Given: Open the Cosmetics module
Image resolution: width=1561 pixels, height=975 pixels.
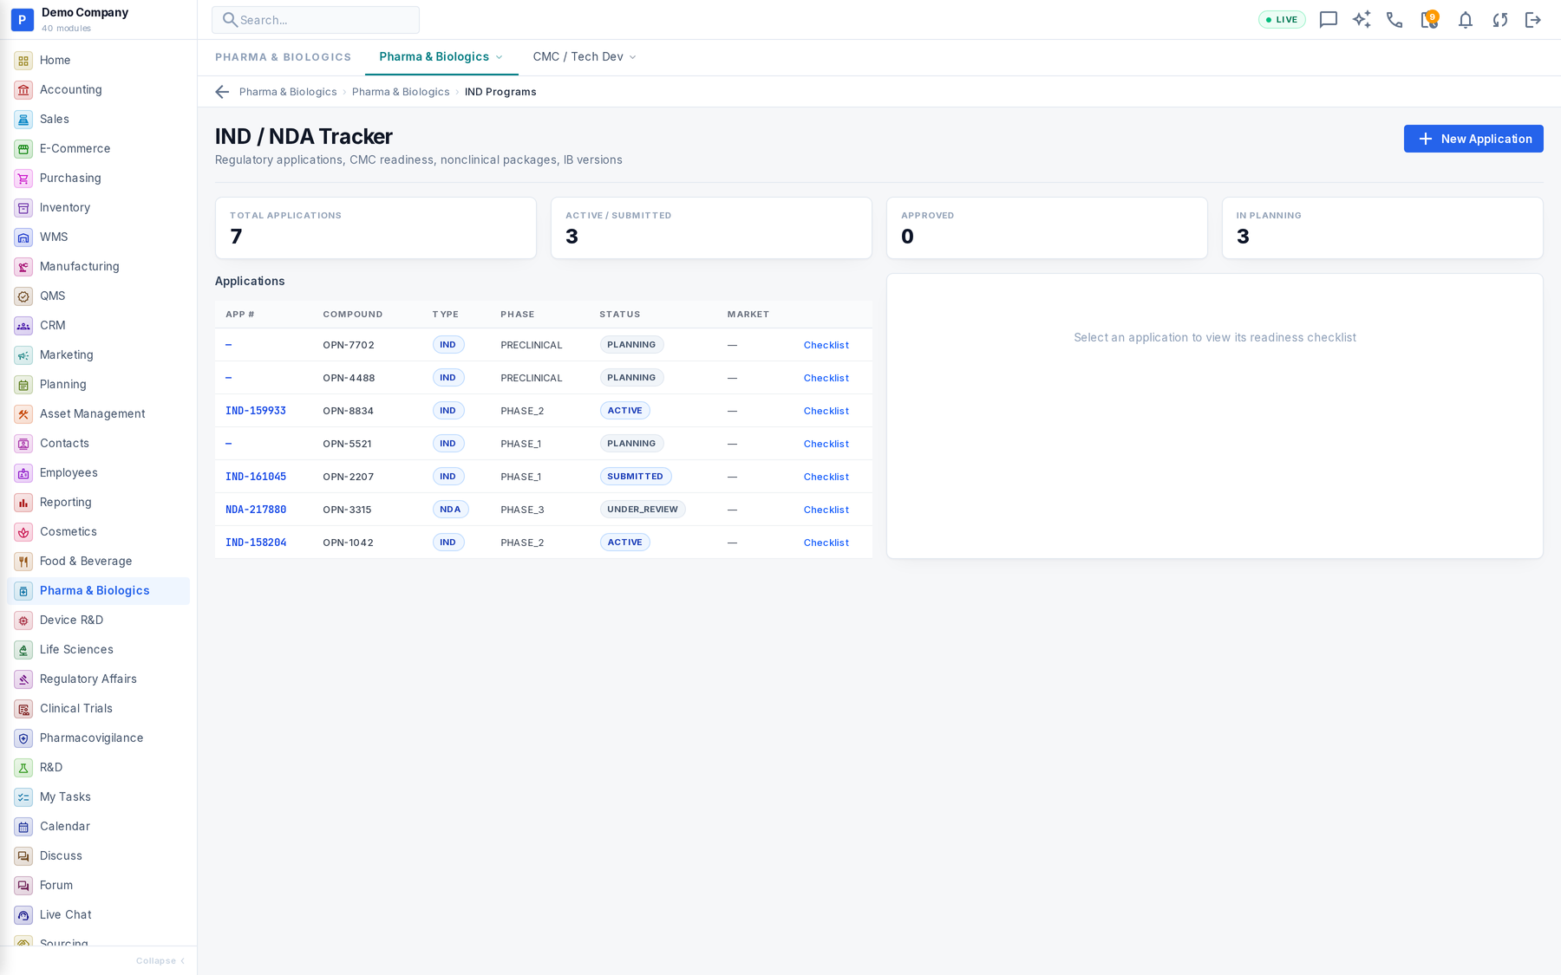Looking at the screenshot, I should click(98, 532).
